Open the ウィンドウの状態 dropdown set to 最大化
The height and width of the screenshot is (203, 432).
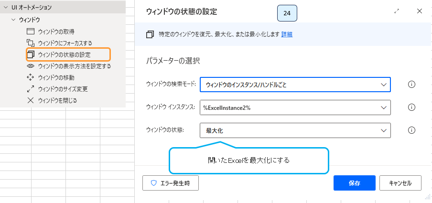(295, 130)
